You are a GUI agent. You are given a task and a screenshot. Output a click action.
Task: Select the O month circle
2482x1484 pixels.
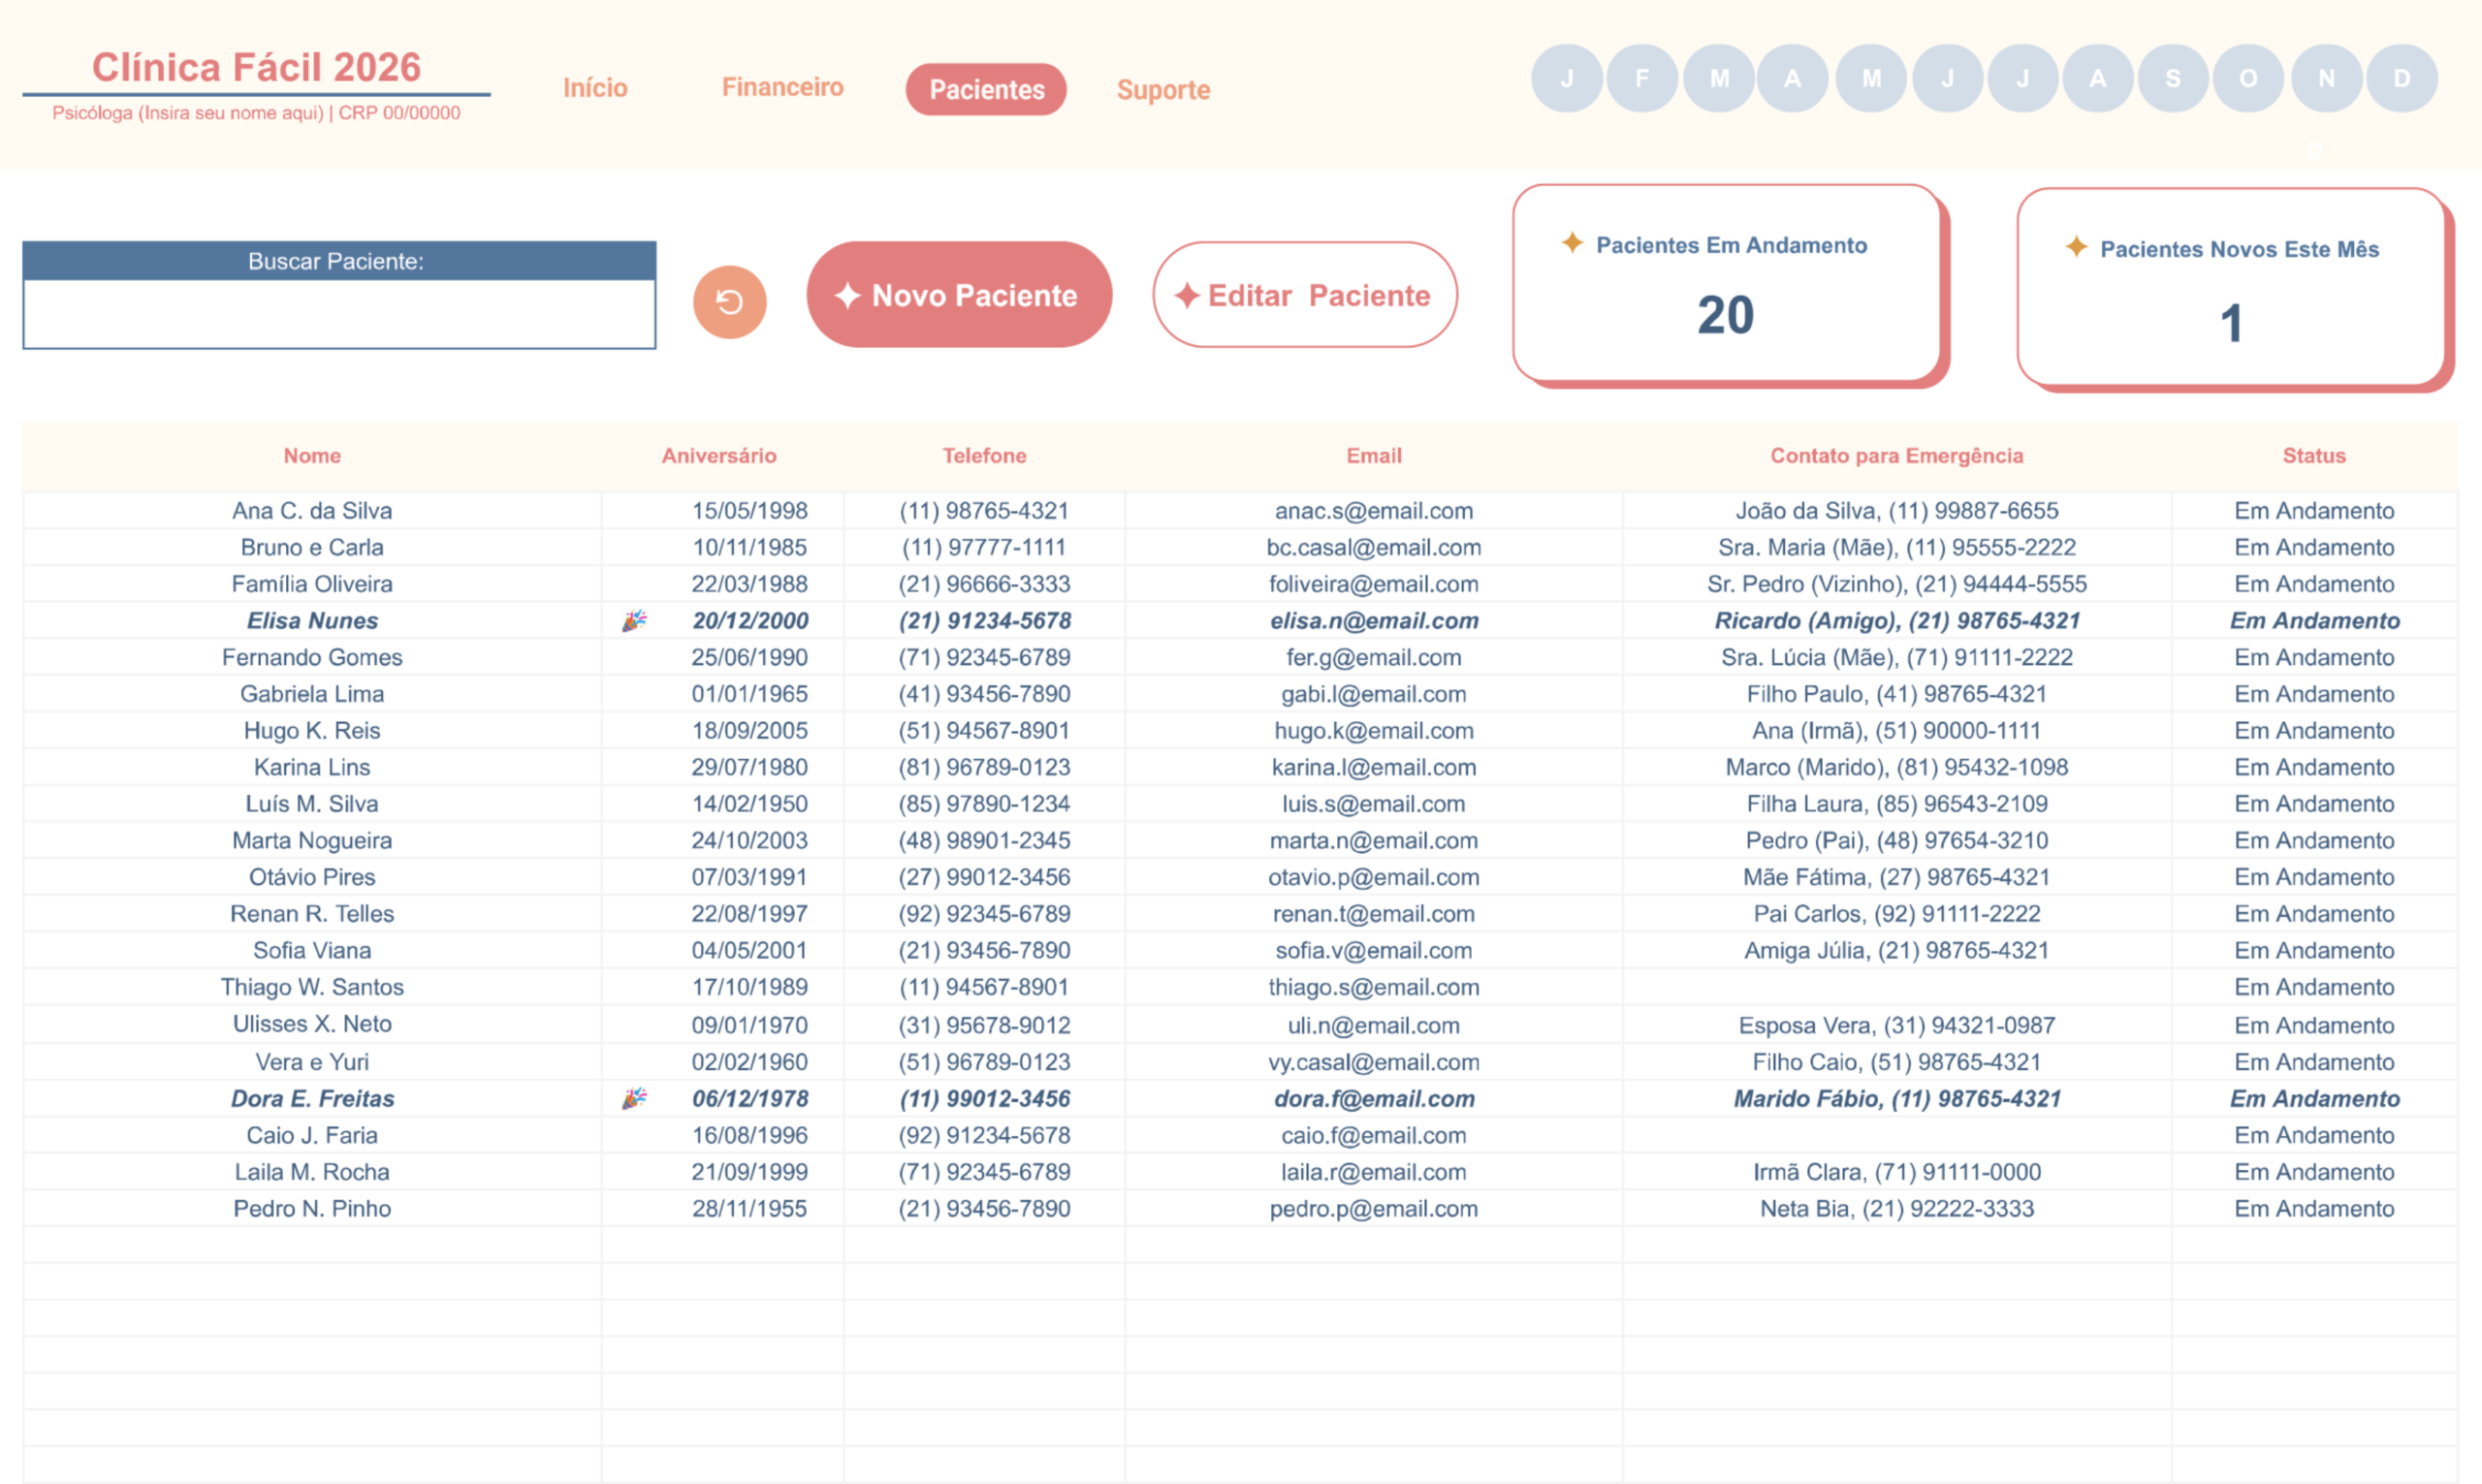[2248, 78]
